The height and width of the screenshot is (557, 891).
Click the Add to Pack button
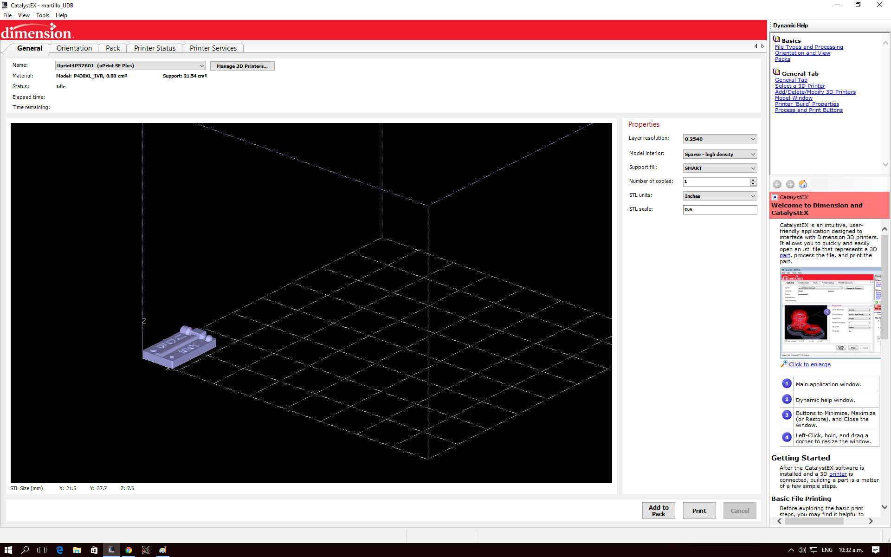[659, 511]
